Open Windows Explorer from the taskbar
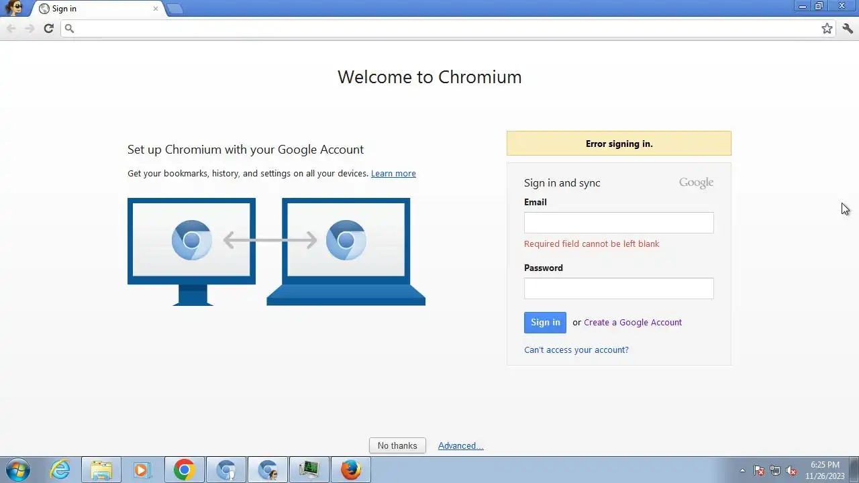Image resolution: width=859 pixels, height=483 pixels. (x=101, y=470)
